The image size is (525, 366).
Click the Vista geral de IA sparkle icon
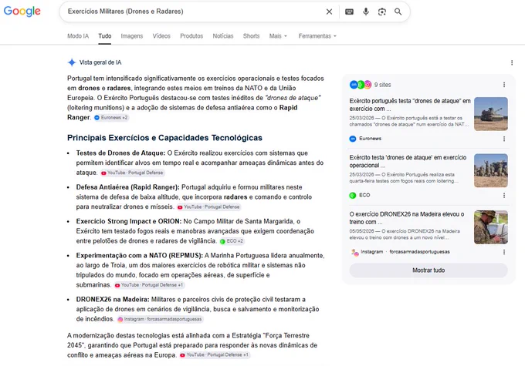pos(72,62)
